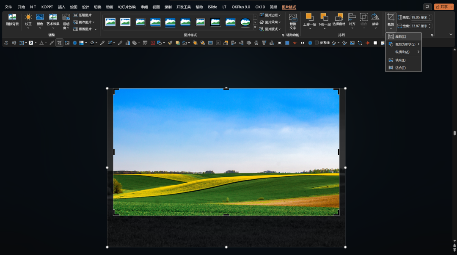Click the quick-toolbar align left icon
The height and width of the screenshot is (255, 457).
(233, 43)
